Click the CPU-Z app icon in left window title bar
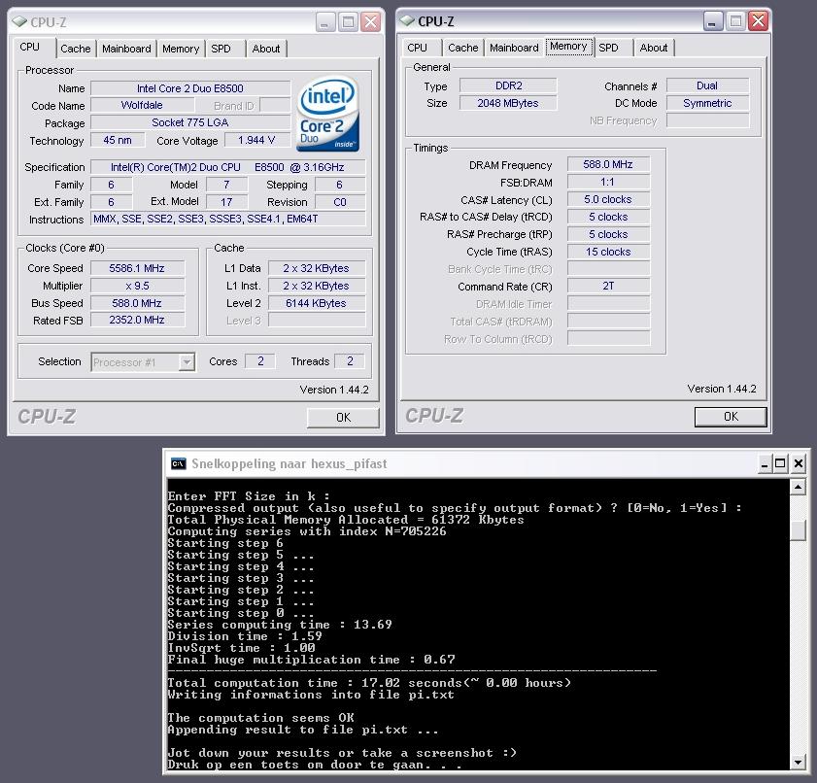Screen dimensions: 817x783 (x=19, y=22)
